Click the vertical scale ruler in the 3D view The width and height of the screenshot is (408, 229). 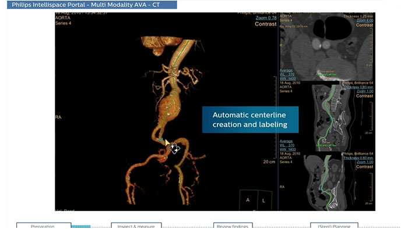[275, 117]
